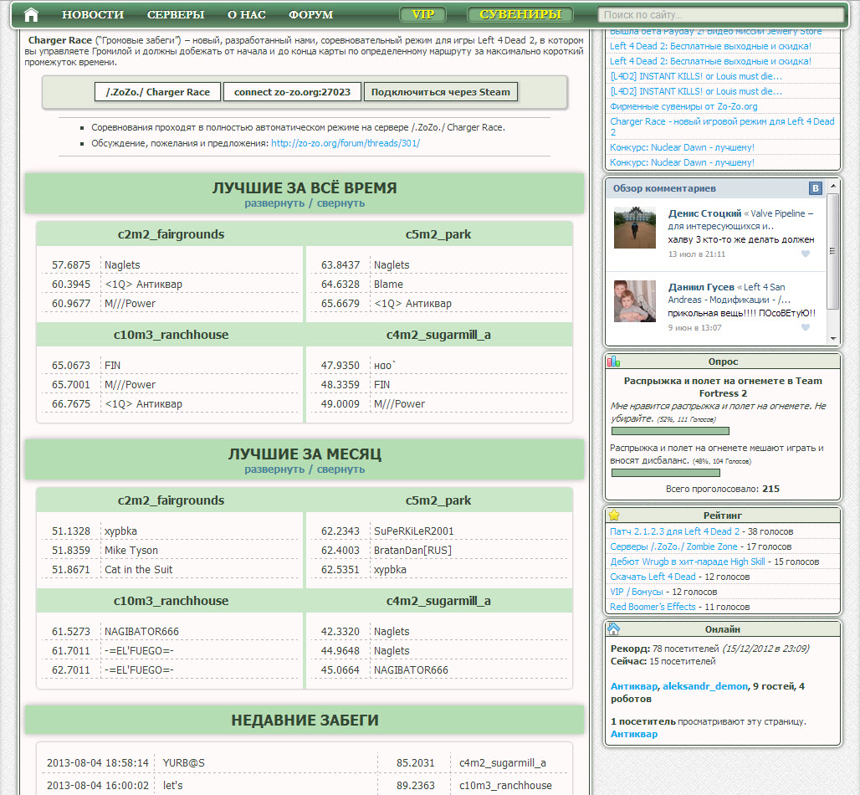
Task: Click the home icon in navigation bar
Action: click(x=31, y=14)
